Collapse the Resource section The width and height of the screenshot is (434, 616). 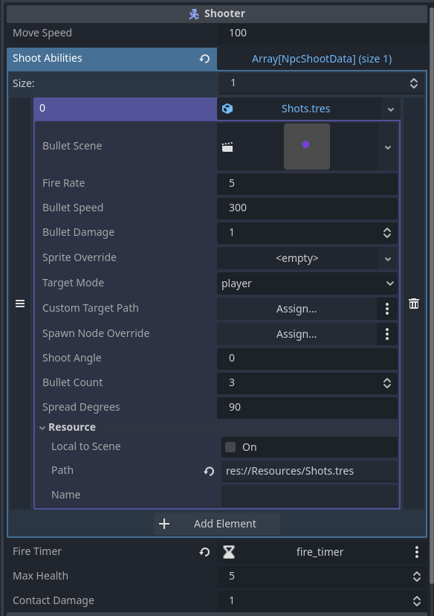click(x=68, y=428)
